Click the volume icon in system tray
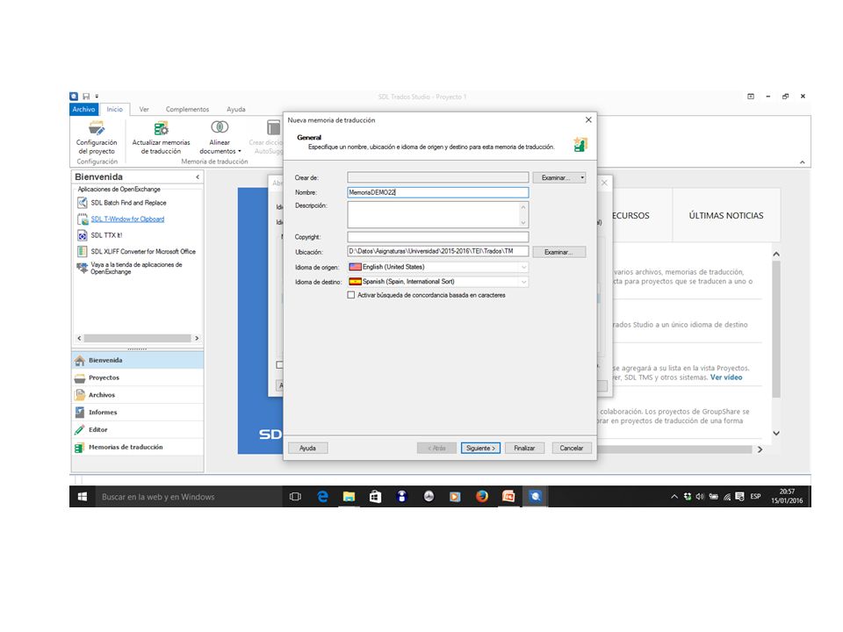 [x=700, y=497]
